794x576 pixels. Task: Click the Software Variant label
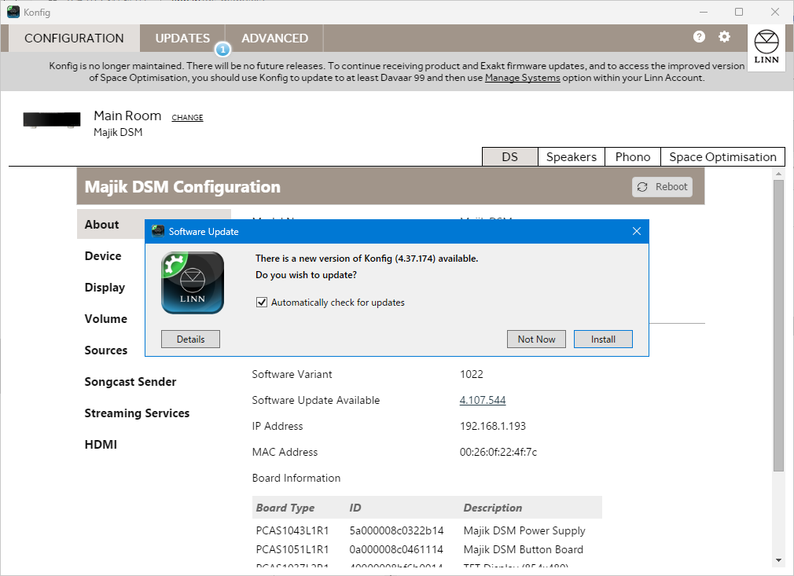pyautogui.click(x=292, y=374)
